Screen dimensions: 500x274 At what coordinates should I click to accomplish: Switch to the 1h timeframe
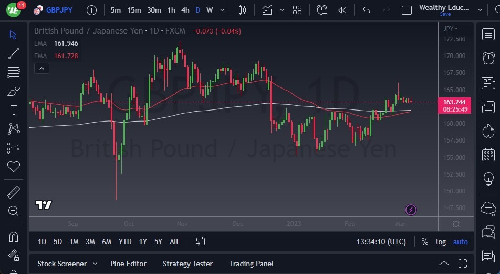pos(171,10)
